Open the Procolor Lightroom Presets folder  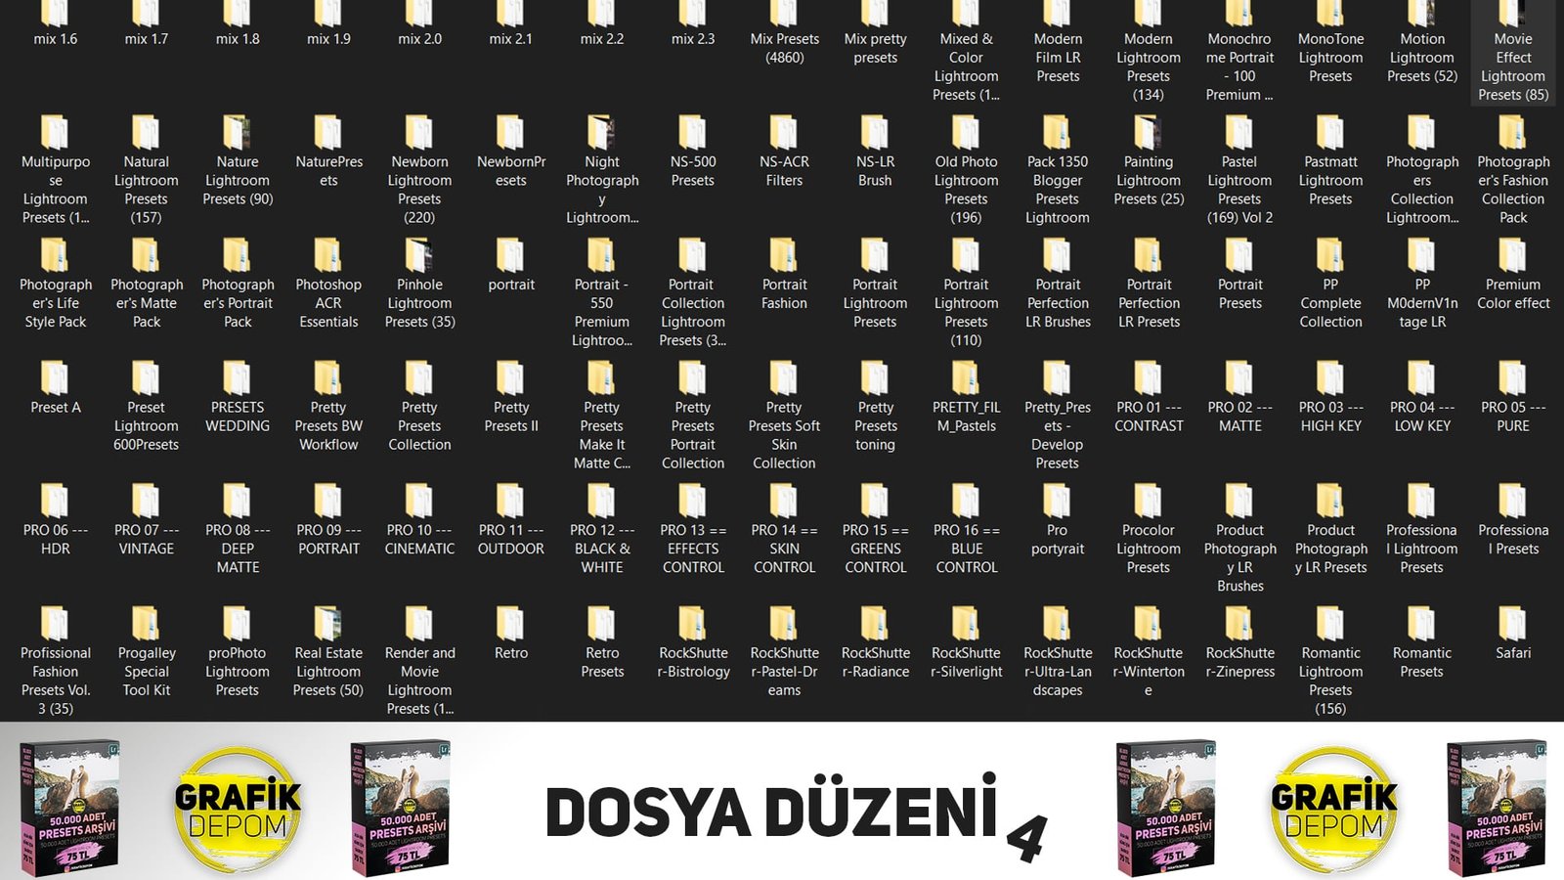(x=1149, y=529)
